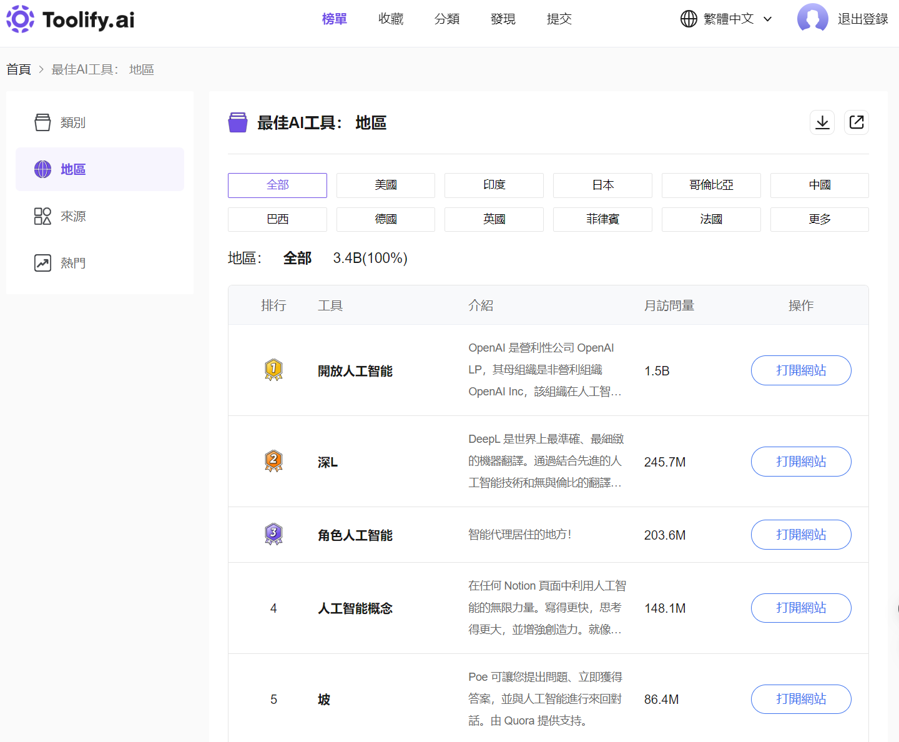Select the 地區 globe sidebar icon
The height and width of the screenshot is (742, 899).
click(x=42, y=169)
